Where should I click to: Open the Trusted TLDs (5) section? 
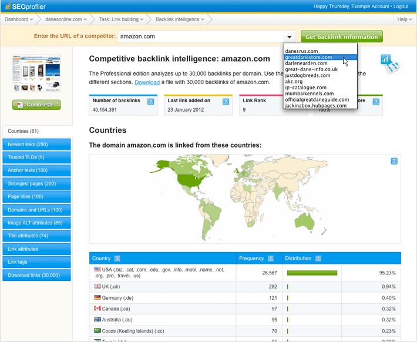point(36,157)
